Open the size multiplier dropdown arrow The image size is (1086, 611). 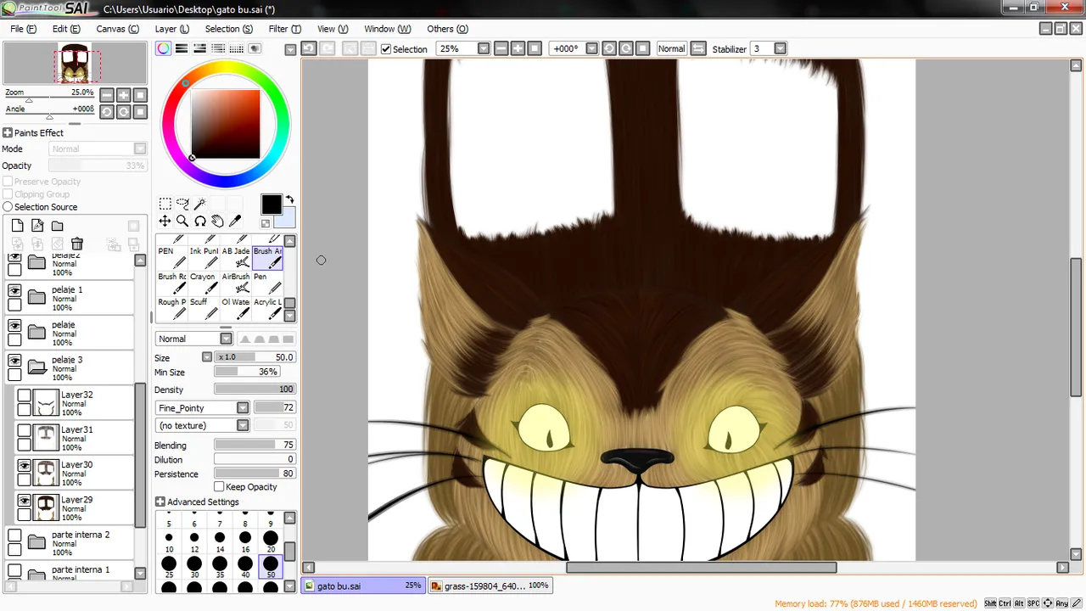pyautogui.click(x=206, y=357)
